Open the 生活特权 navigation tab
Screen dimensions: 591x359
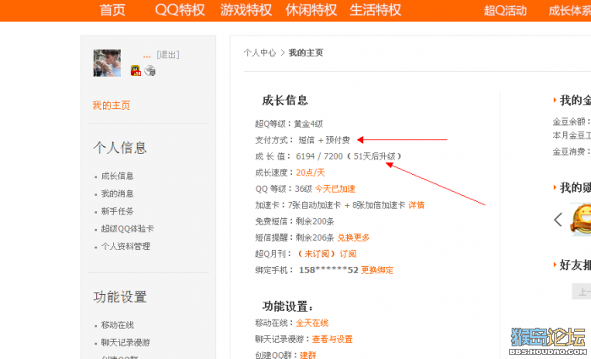pos(376,10)
